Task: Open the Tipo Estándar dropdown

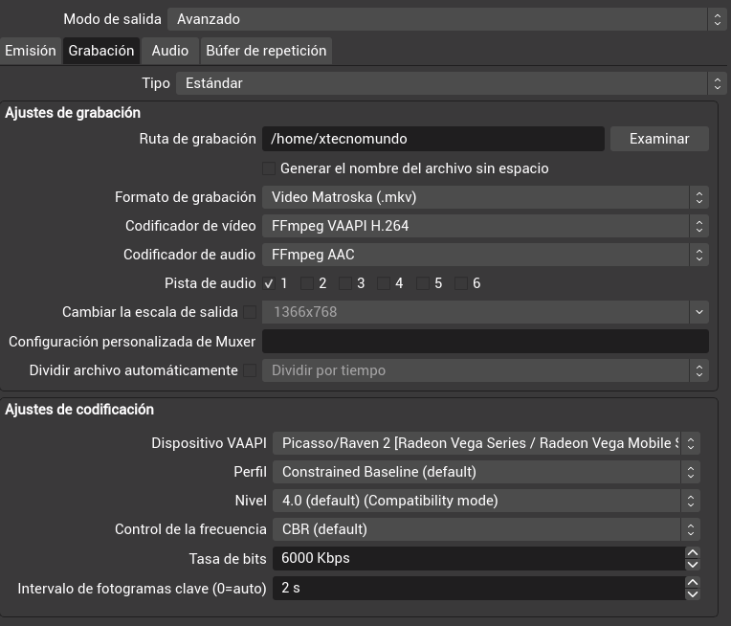Action: point(452,83)
